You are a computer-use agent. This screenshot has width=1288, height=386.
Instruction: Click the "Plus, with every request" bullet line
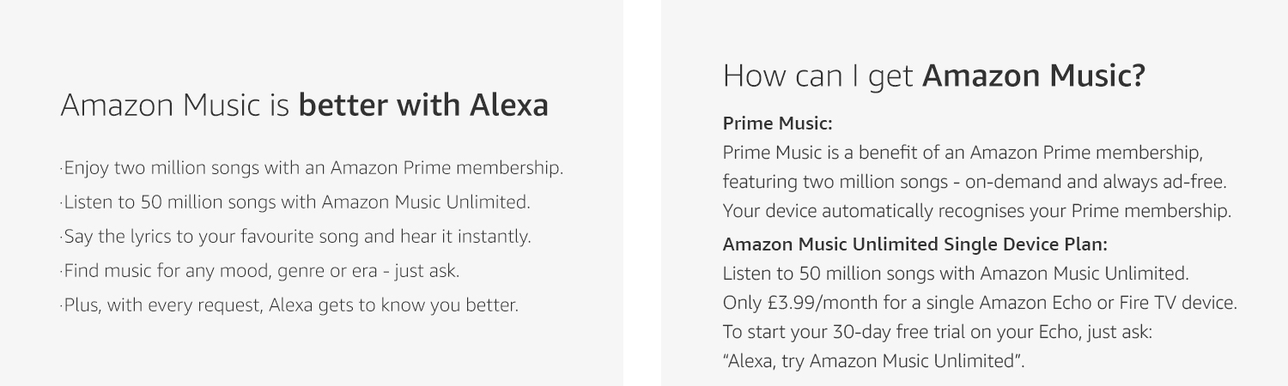coord(289,305)
